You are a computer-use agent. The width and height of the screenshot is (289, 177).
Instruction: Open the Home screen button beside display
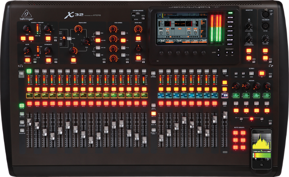[230, 13]
